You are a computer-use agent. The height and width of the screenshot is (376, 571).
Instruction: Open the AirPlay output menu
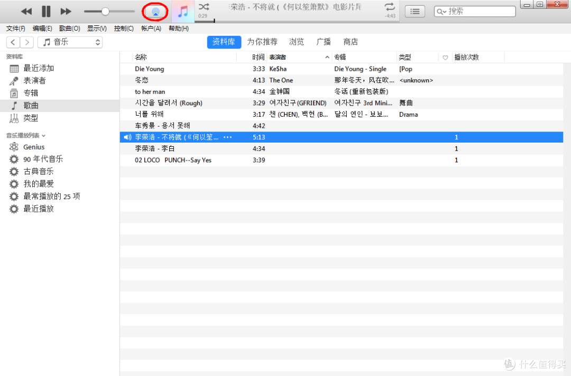[155, 12]
